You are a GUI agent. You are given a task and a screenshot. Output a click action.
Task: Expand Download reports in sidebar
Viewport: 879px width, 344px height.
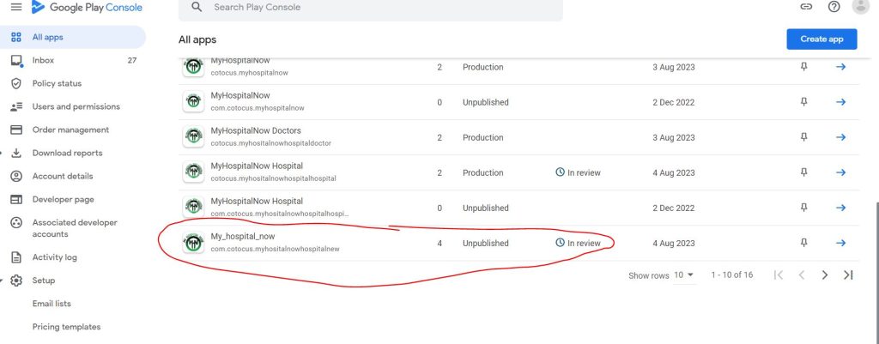click(67, 153)
